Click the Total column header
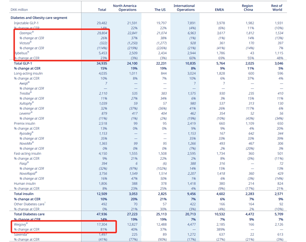The image size is (306, 242). 102,9
